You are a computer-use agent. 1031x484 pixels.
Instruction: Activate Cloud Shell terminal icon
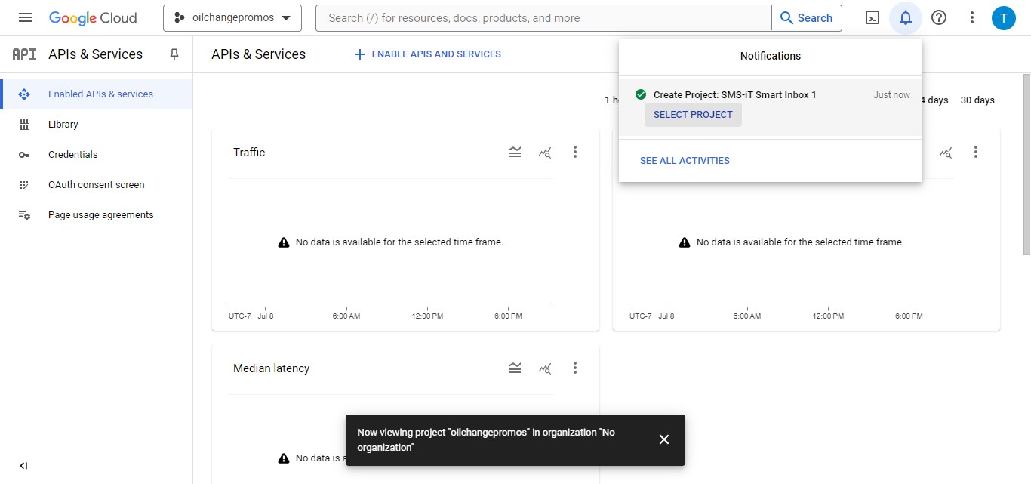pyautogui.click(x=873, y=17)
